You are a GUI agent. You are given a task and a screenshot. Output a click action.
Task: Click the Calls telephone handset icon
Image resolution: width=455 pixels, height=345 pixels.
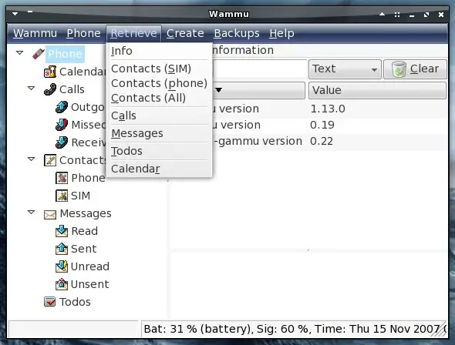50,89
